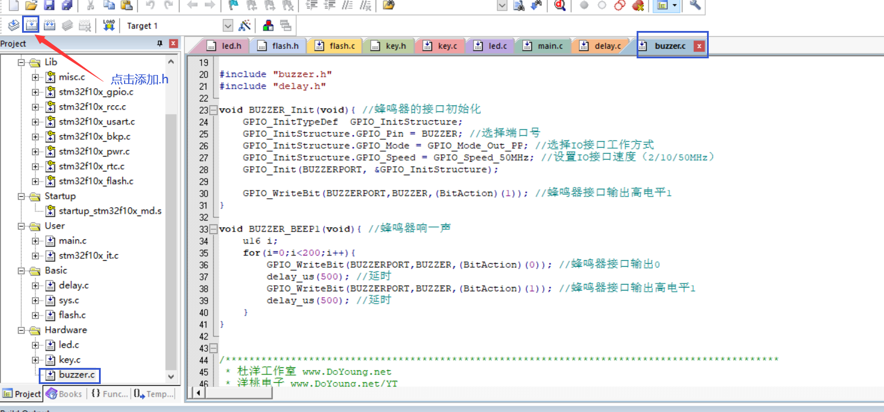The height and width of the screenshot is (412, 884).
Task: Open the Books tab at the panel bottom
Action: tap(64, 394)
